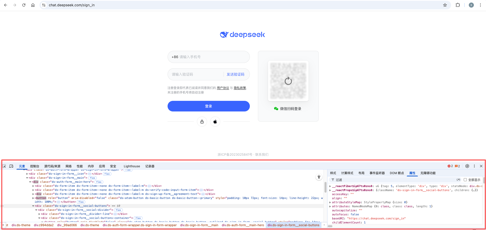Click the blue 登录 button
Screen dimensions: 486x230
tap(209, 106)
